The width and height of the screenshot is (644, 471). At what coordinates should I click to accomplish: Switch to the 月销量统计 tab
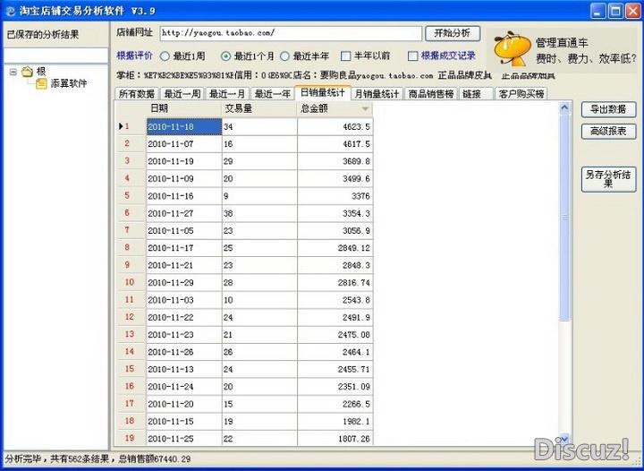[x=377, y=94]
